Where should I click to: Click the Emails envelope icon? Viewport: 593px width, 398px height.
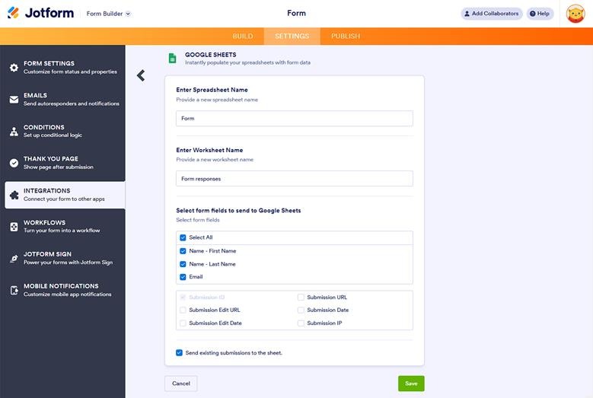click(14, 100)
